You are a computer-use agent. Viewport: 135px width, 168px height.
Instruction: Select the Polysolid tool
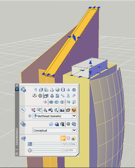pos(36,90)
